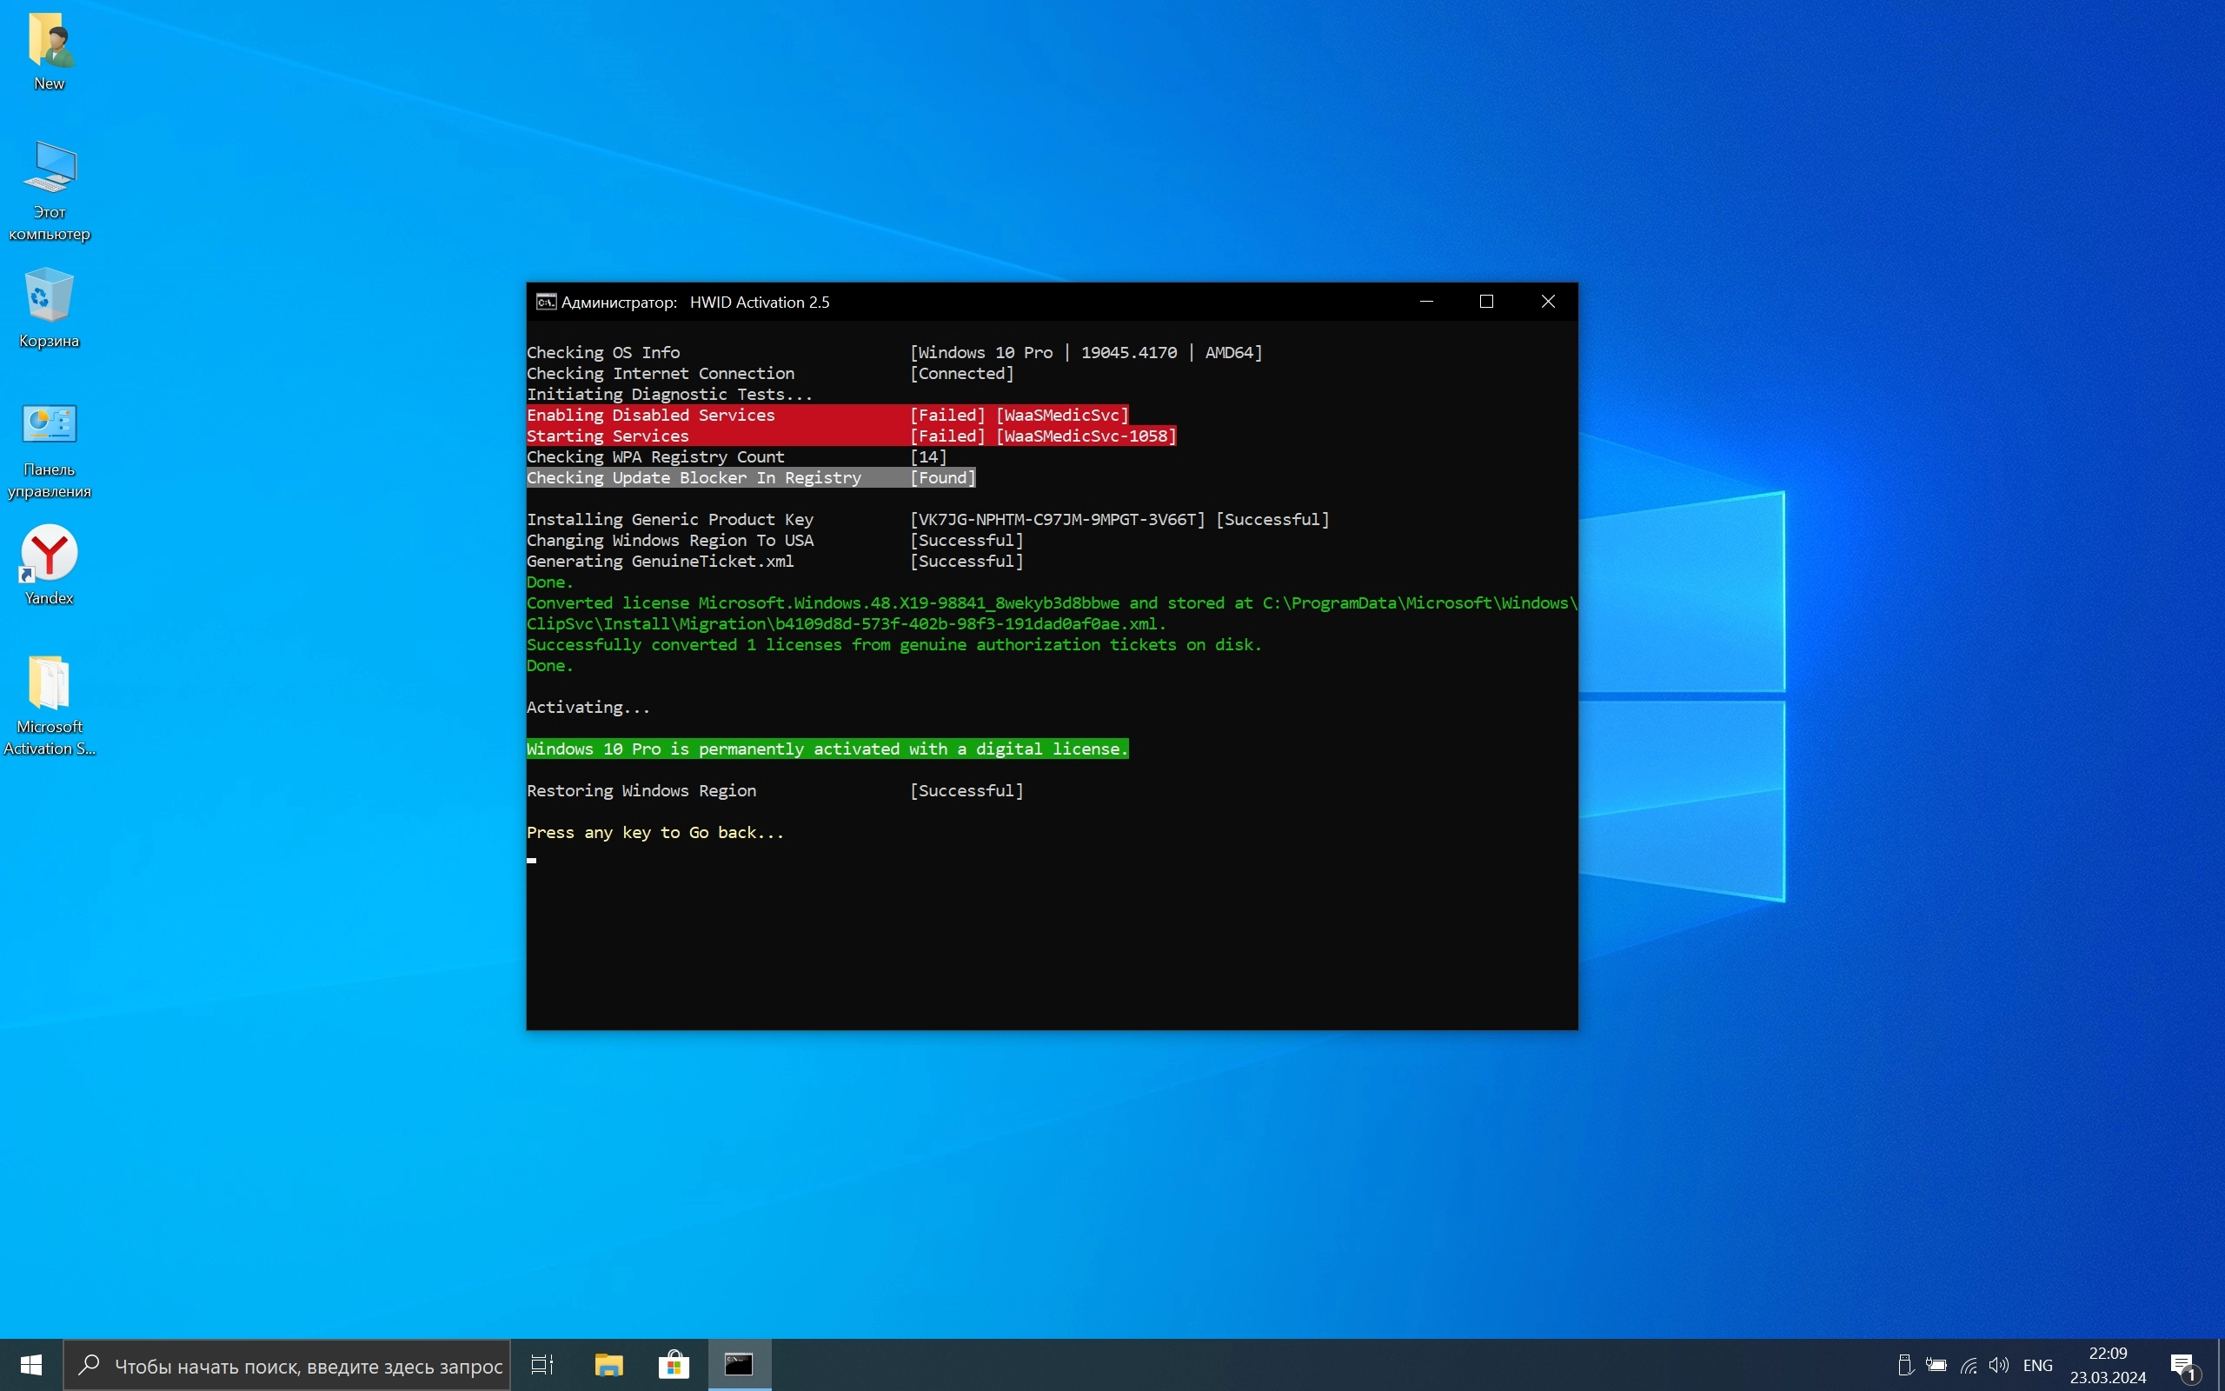Click the command prompt taskbar button
The height and width of the screenshot is (1391, 2225).
coord(740,1365)
